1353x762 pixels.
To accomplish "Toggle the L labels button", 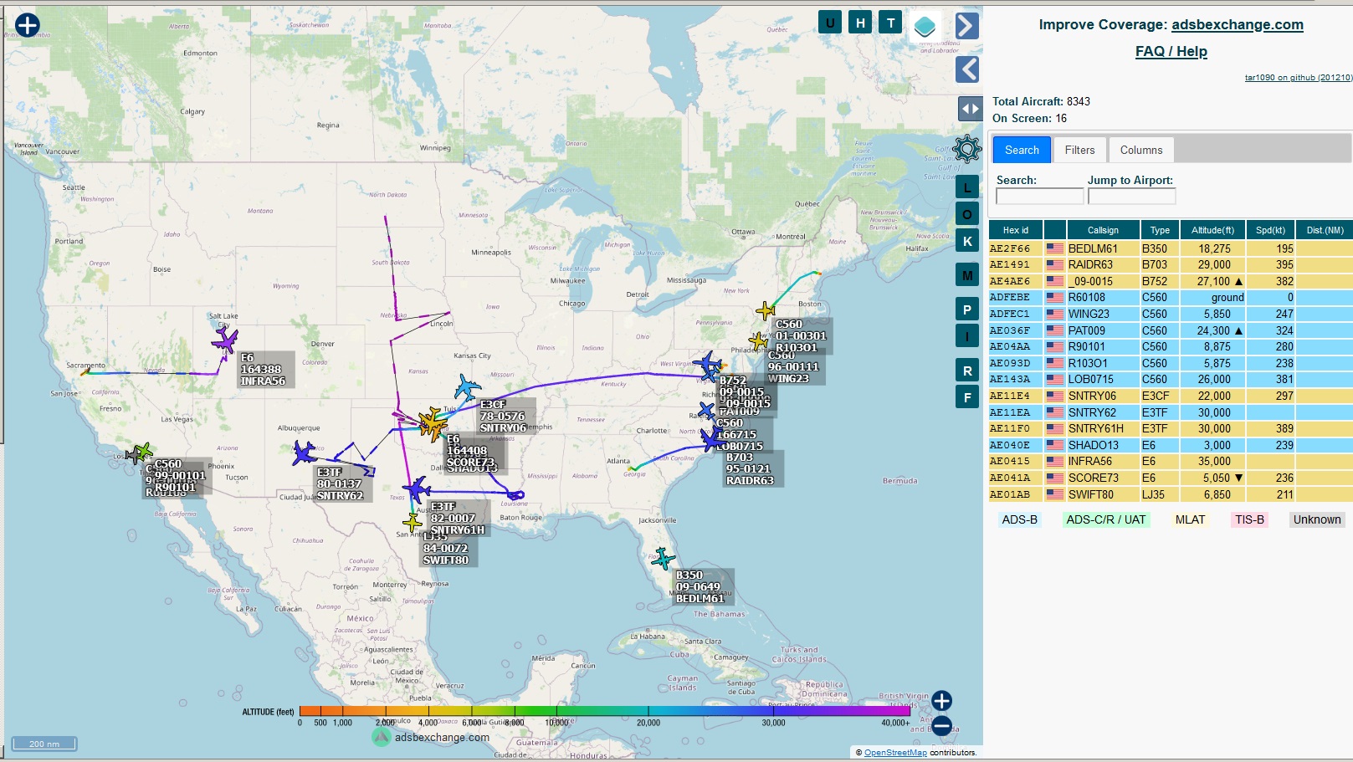I will (x=967, y=187).
